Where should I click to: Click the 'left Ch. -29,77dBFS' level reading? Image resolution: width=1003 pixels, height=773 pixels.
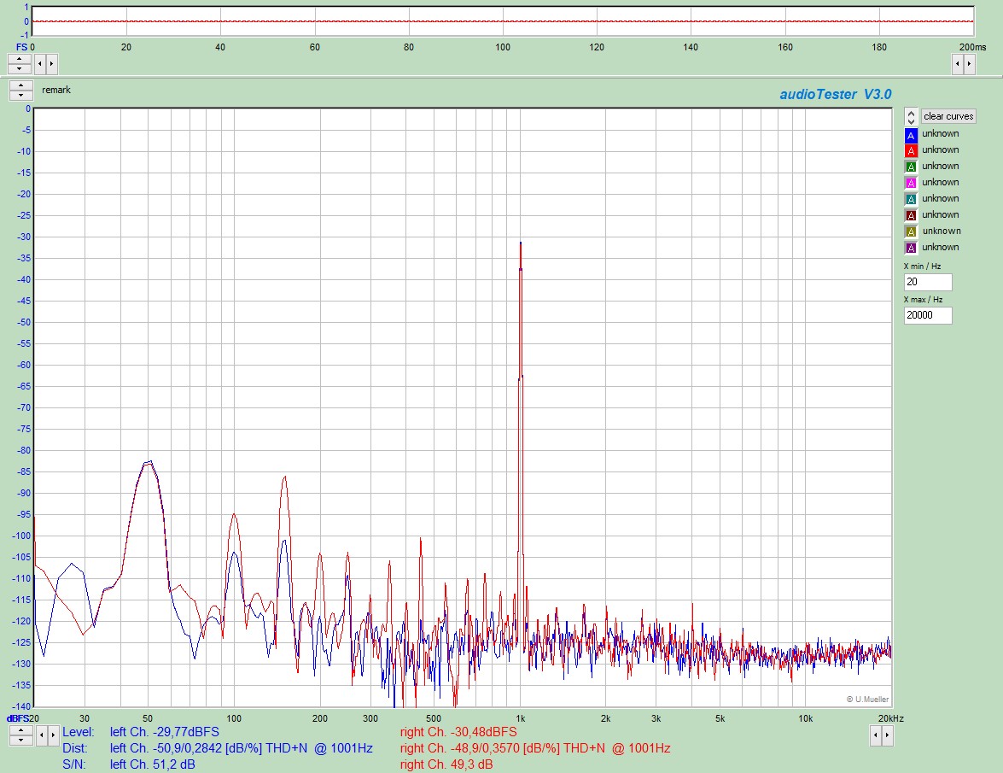click(x=165, y=731)
